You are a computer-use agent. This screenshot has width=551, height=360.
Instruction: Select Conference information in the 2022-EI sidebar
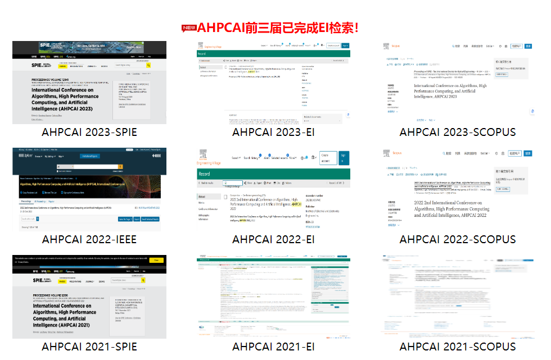pyautogui.click(x=208, y=209)
